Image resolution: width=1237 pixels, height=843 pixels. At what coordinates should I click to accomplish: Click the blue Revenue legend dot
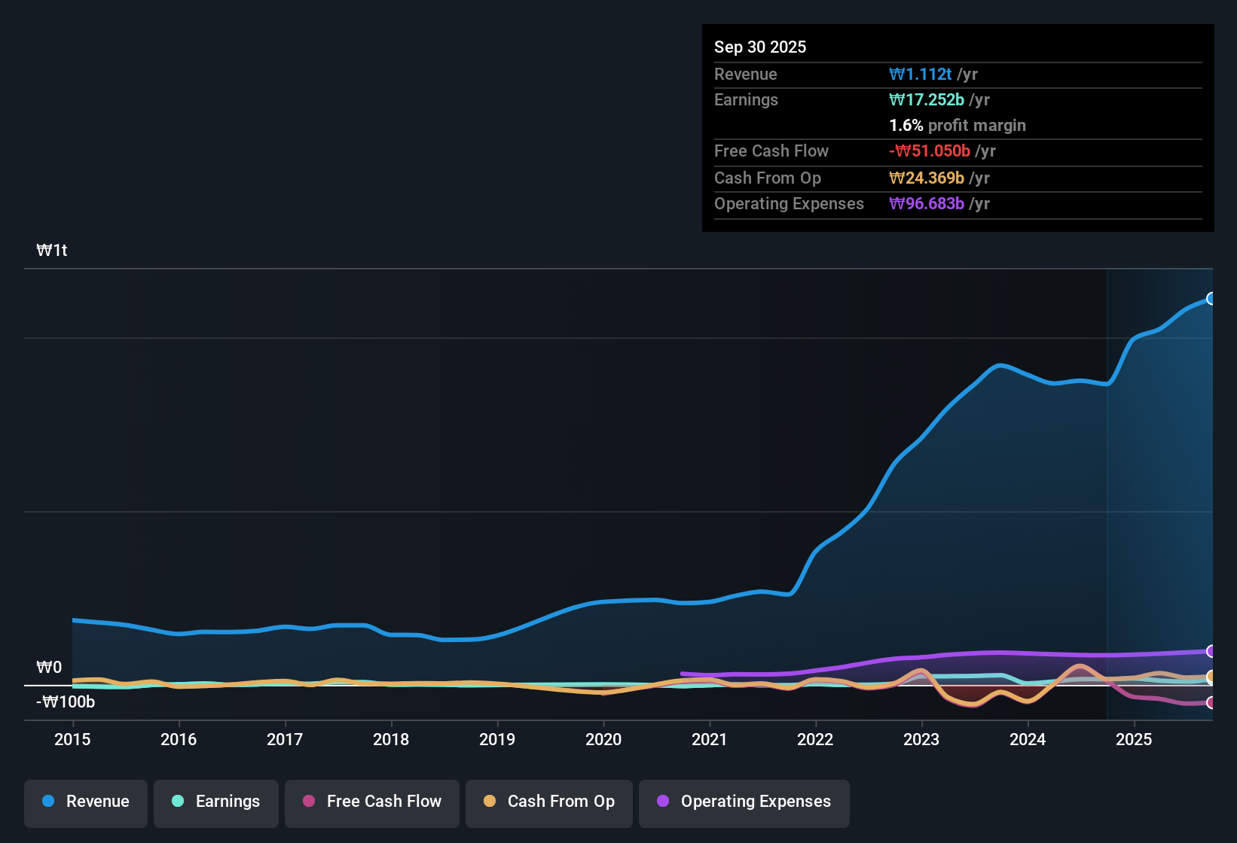coord(47,802)
